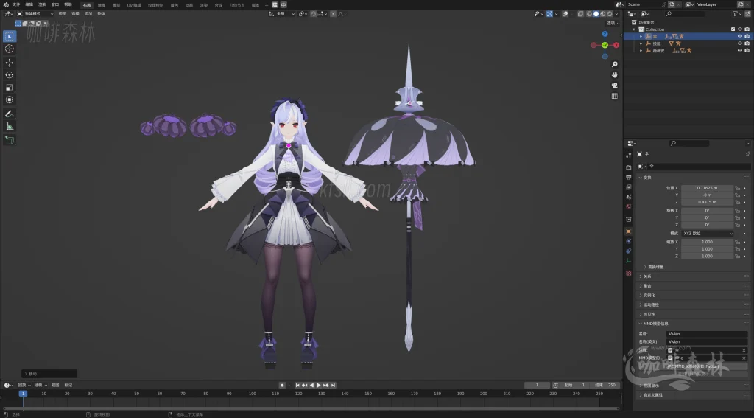This screenshot has width=754, height=418.
Task: Open the File menu
Action: [16, 4]
